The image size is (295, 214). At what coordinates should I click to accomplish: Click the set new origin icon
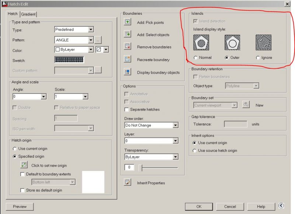pos(24,165)
